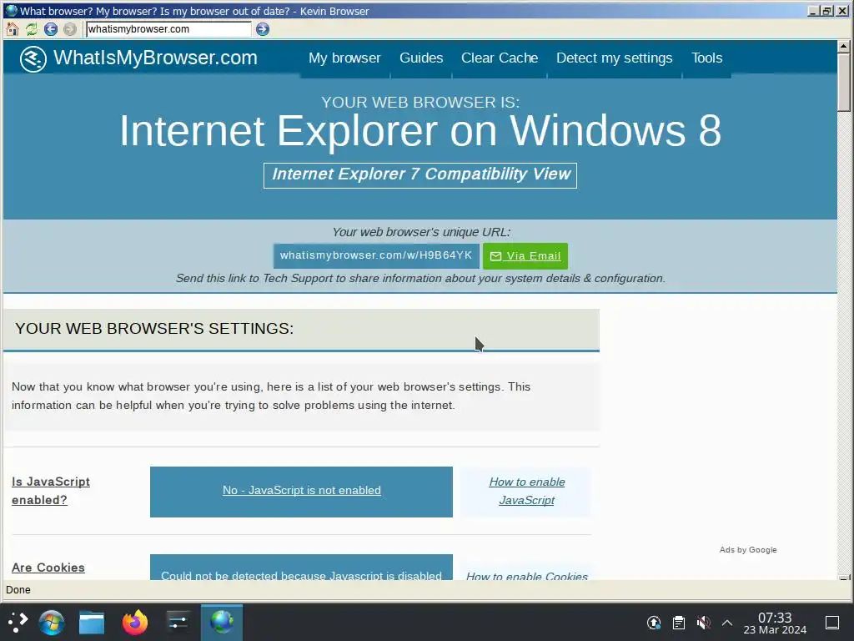Minimize the Kevin Browser window
Image resolution: width=854 pixels, height=641 pixels.
[813, 10]
